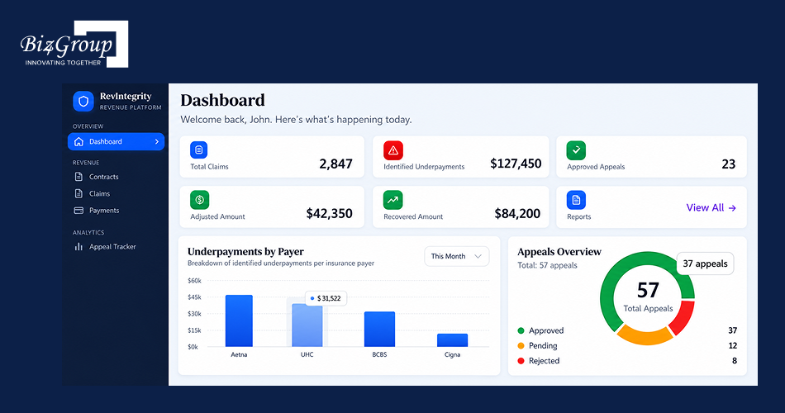
Task: Click the Adjusted Amount card
Action: point(272,206)
